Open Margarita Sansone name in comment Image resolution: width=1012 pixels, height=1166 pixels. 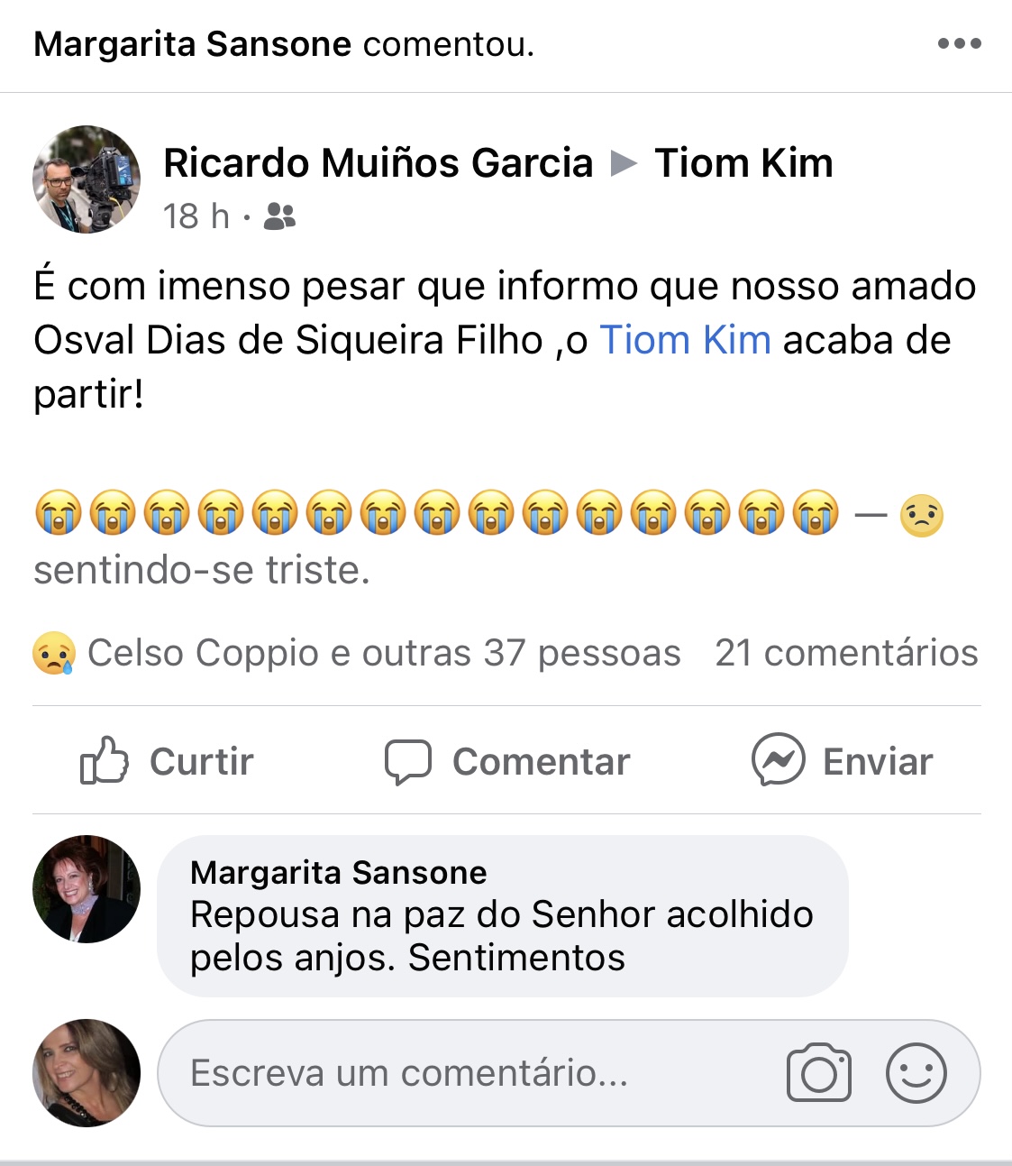click(338, 872)
